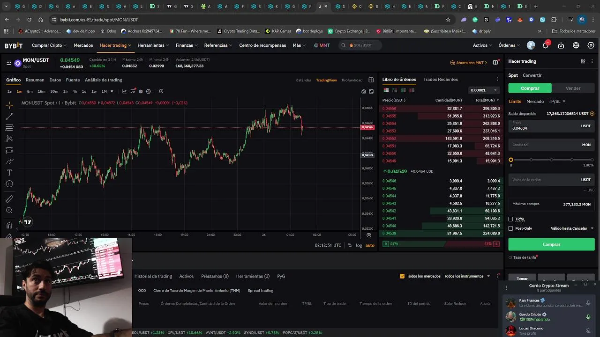Switch to Vender side

(x=573, y=88)
